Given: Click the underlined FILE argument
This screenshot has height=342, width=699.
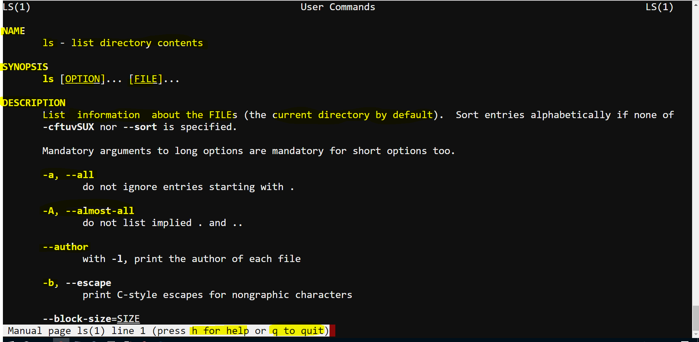Looking at the screenshot, I should (x=146, y=79).
